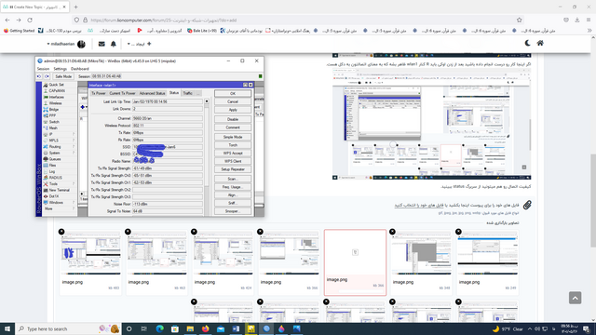The image size is (596, 335).
Task: Expand More submenu in WinBox sidebar
Action: click(x=60, y=208)
